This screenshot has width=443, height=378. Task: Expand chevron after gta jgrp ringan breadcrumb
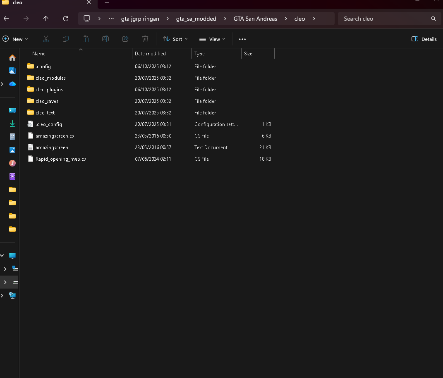pyautogui.click(x=168, y=19)
